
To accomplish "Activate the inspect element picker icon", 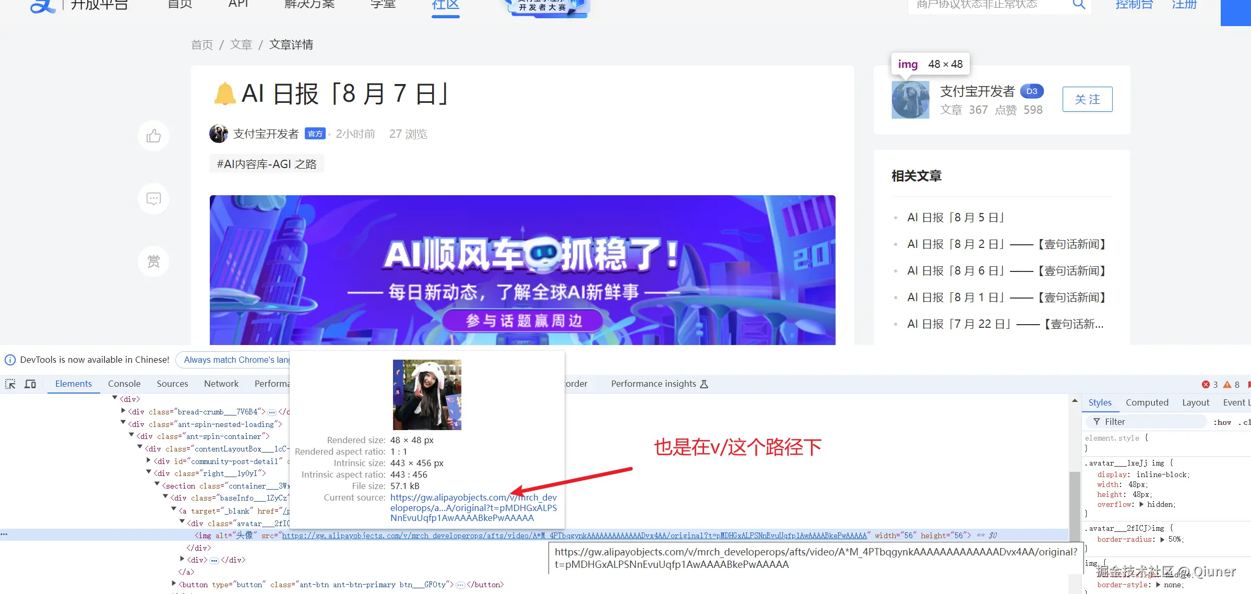I will (10, 384).
